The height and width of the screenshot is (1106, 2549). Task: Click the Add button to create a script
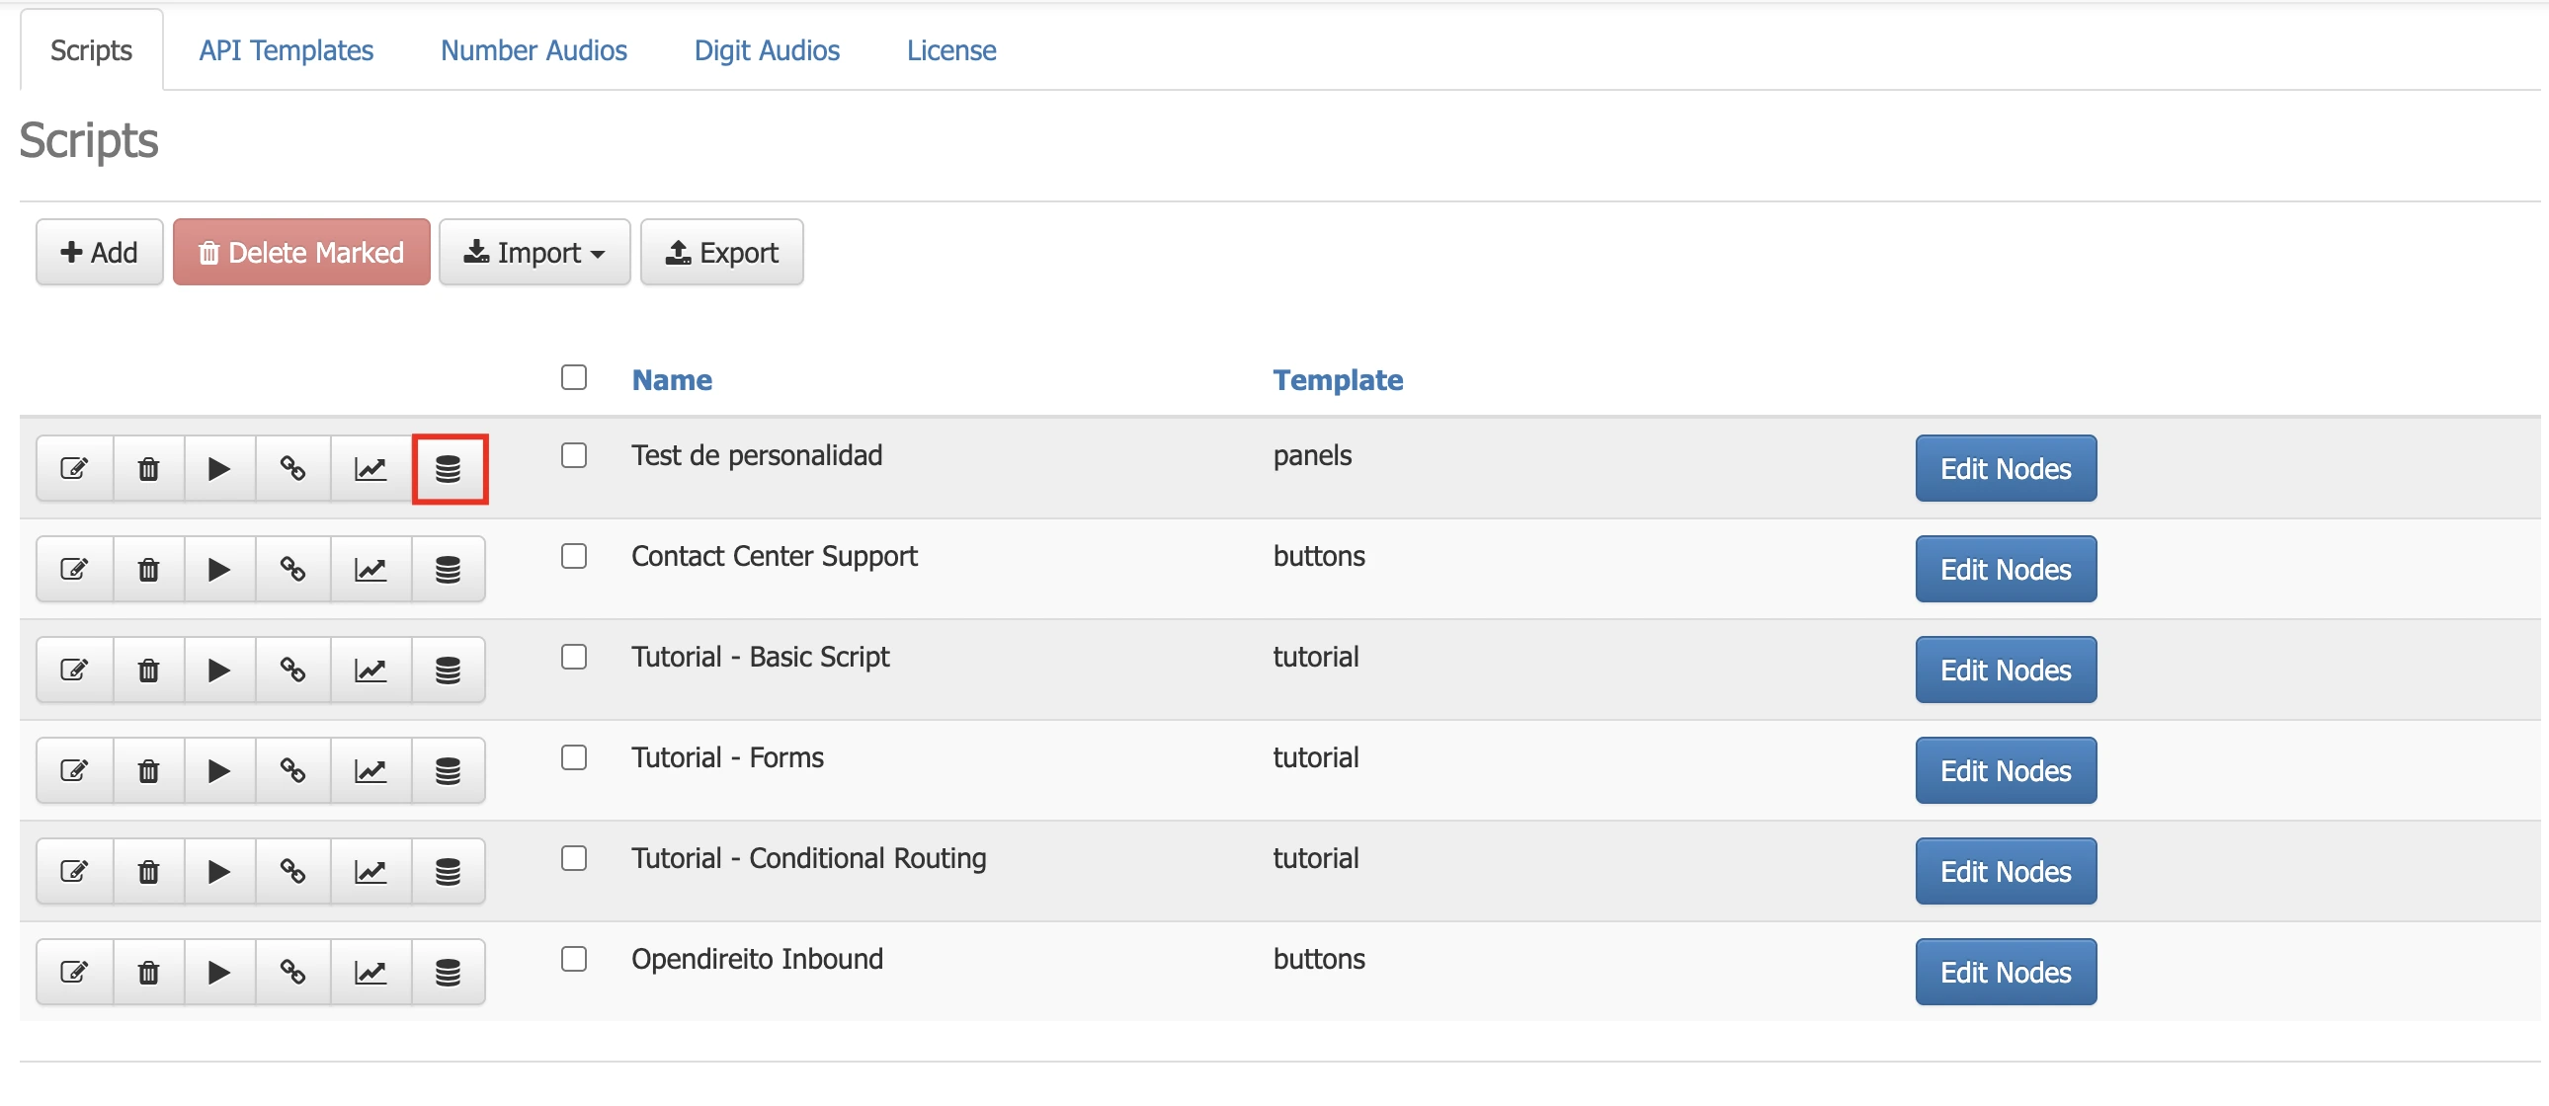pyautogui.click(x=98, y=252)
